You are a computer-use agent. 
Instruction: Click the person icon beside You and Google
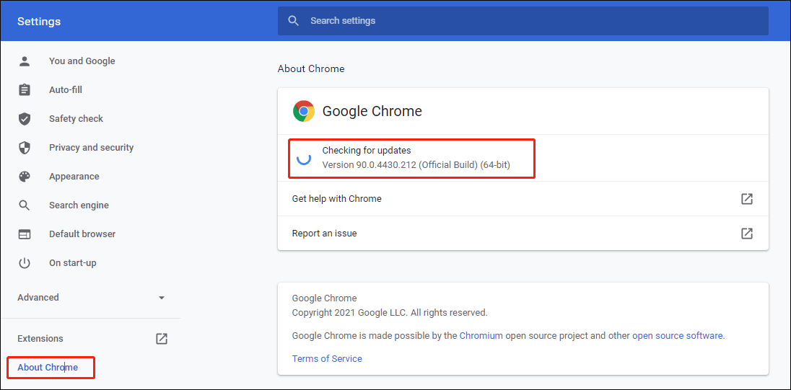click(25, 61)
